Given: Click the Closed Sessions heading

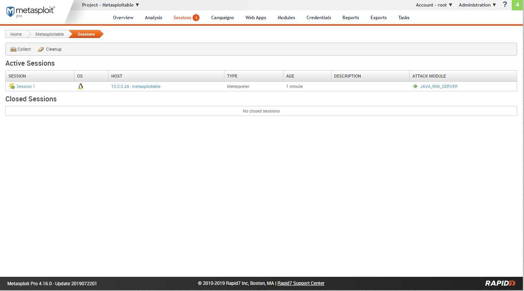Looking at the screenshot, I should click(31, 99).
